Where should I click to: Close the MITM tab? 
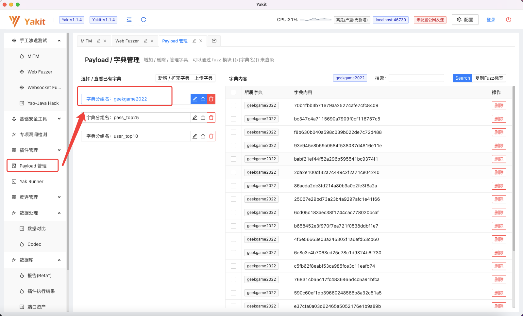tap(105, 41)
